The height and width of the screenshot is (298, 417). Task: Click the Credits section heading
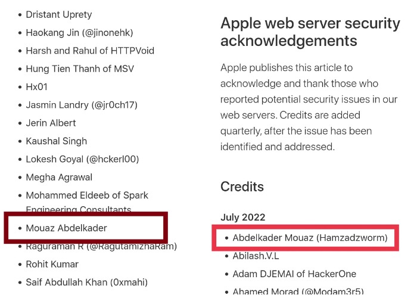[242, 187]
